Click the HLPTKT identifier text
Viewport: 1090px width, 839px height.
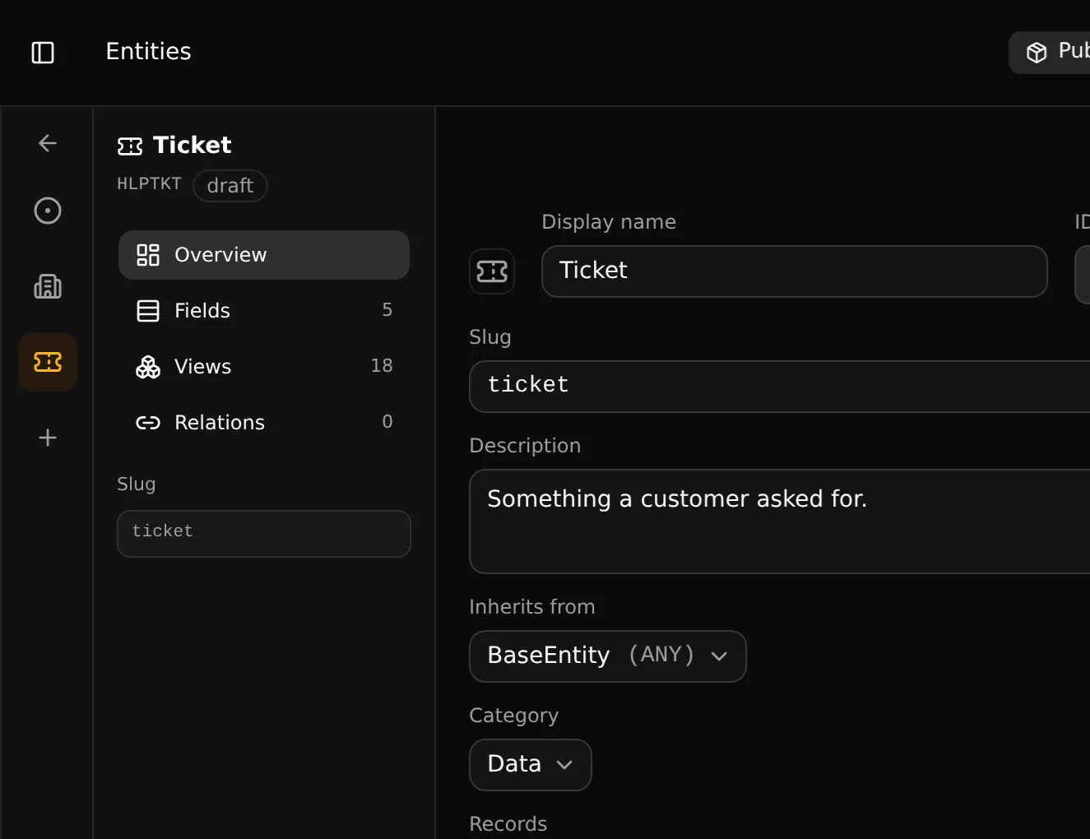149,183
